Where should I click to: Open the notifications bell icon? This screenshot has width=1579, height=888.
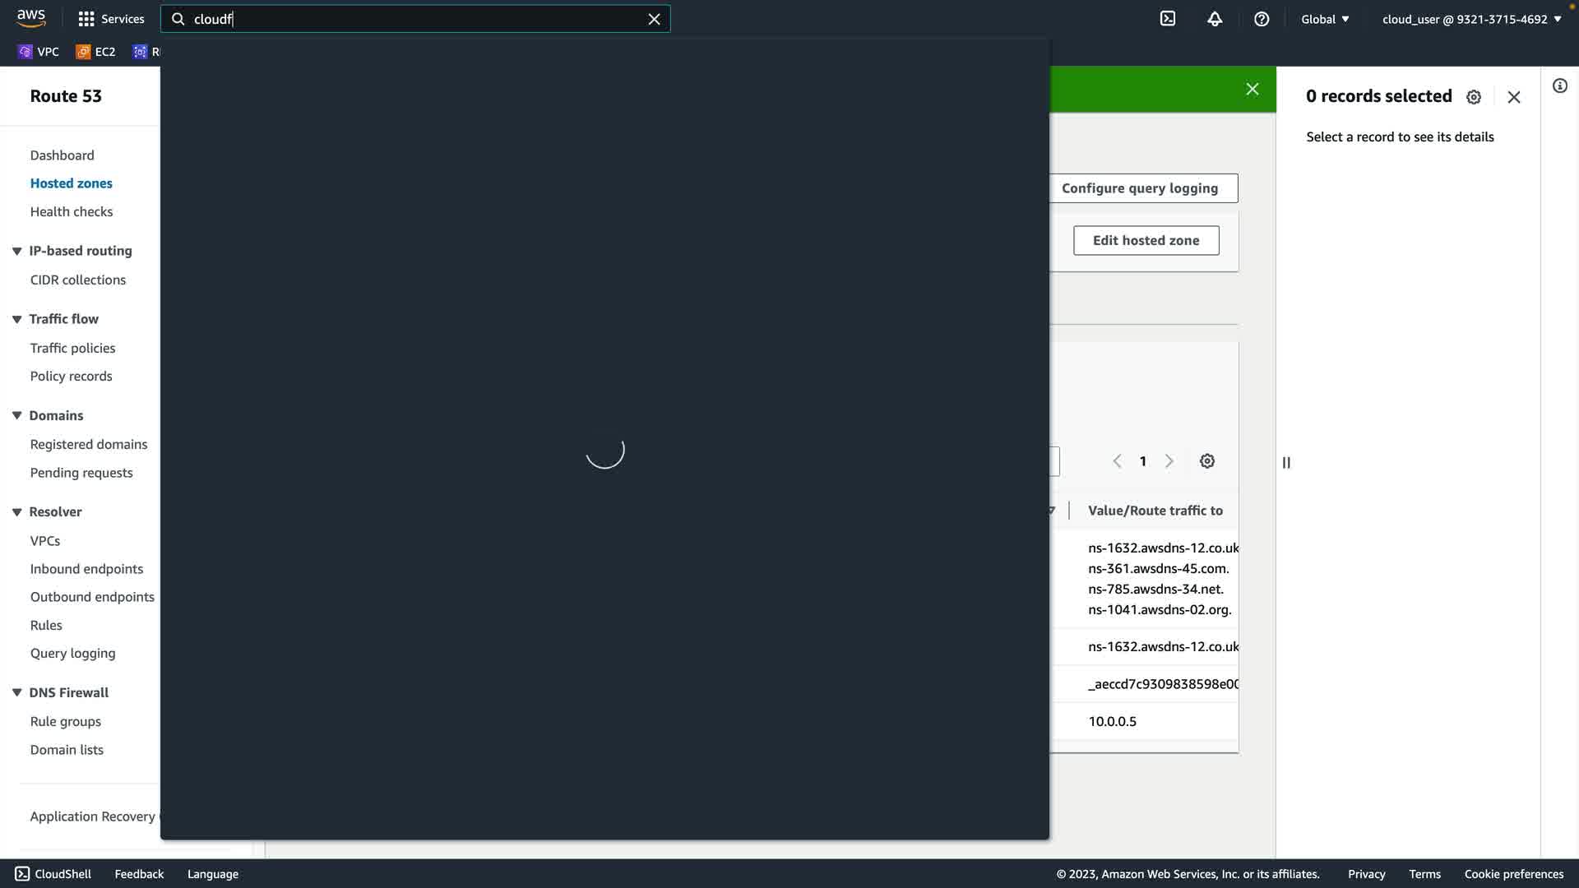[x=1215, y=19]
